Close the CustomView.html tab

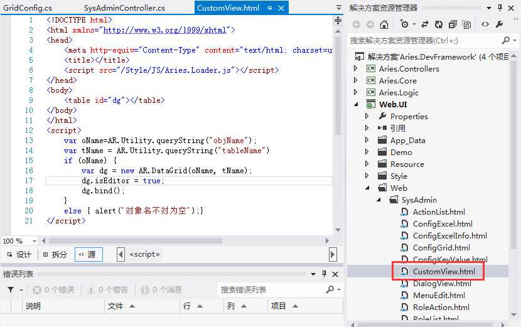281,8
